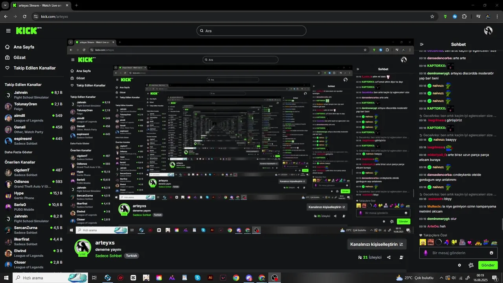The image size is (503, 283).
Task: Click the purple microphone icon in chat
Action: click(x=425, y=253)
